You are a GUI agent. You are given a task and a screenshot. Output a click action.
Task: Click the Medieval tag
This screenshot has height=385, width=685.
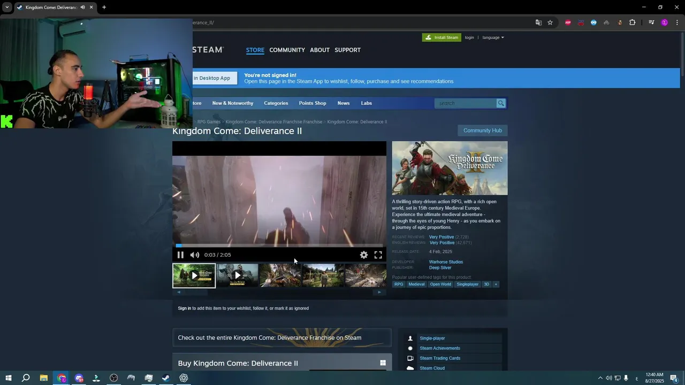click(416, 284)
